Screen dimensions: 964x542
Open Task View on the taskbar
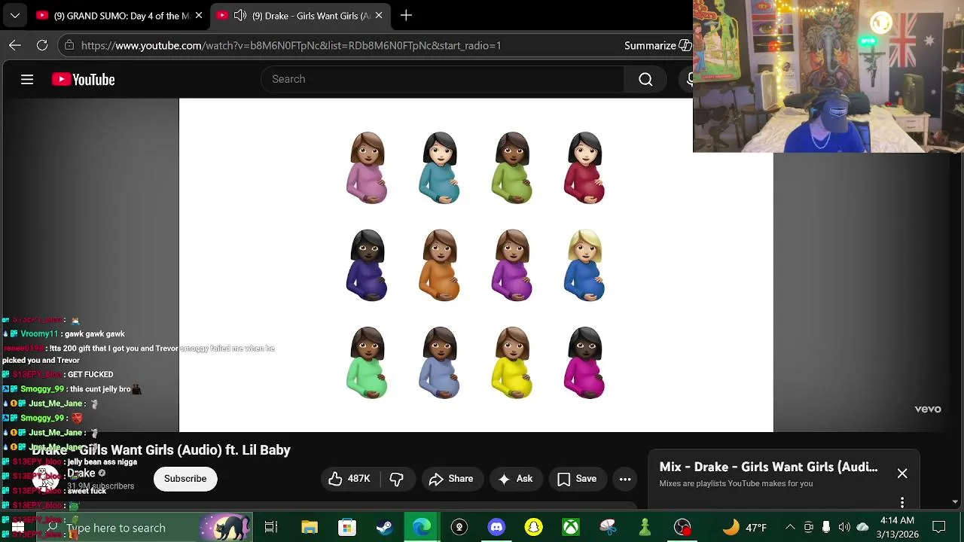271,528
